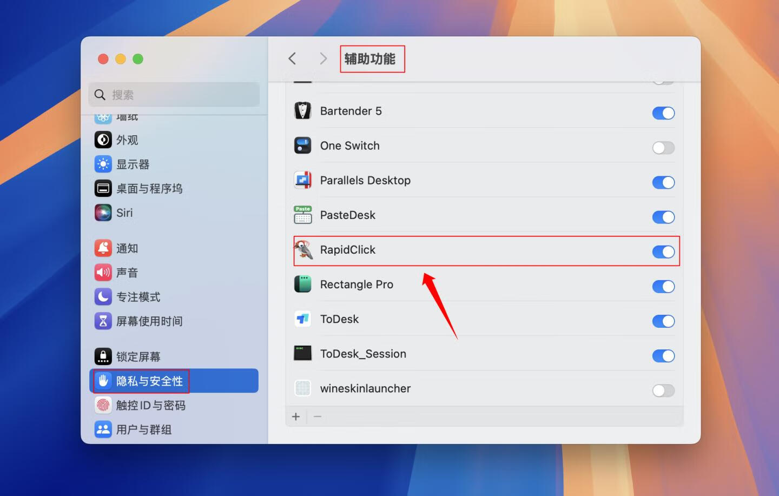The height and width of the screenshot is (496, 779).
Task: Open 锁定屏幕 settings
Action: [174, 356]
